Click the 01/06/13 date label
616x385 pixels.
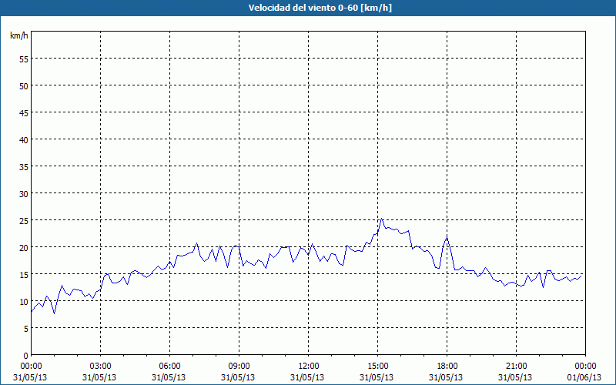pos(584,377)
